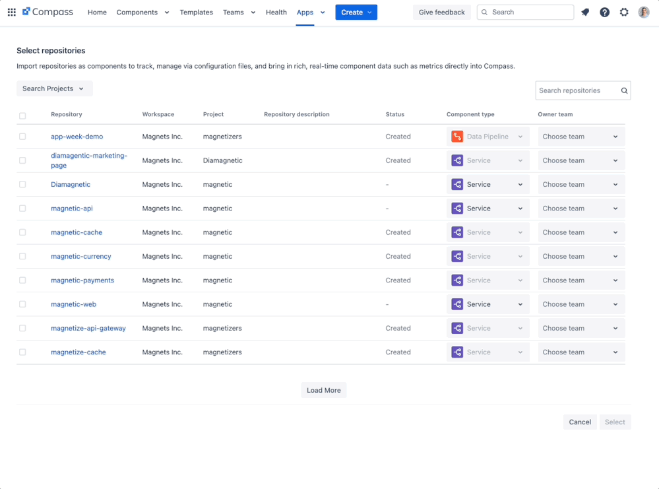Click the Compass logo
This screenshot has height=489, width=659.
click(47, 12)
